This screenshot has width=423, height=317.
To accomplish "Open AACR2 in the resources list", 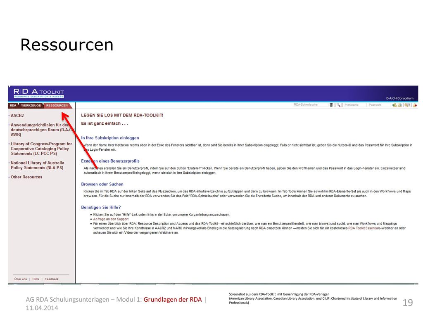I will pos(17,116).
